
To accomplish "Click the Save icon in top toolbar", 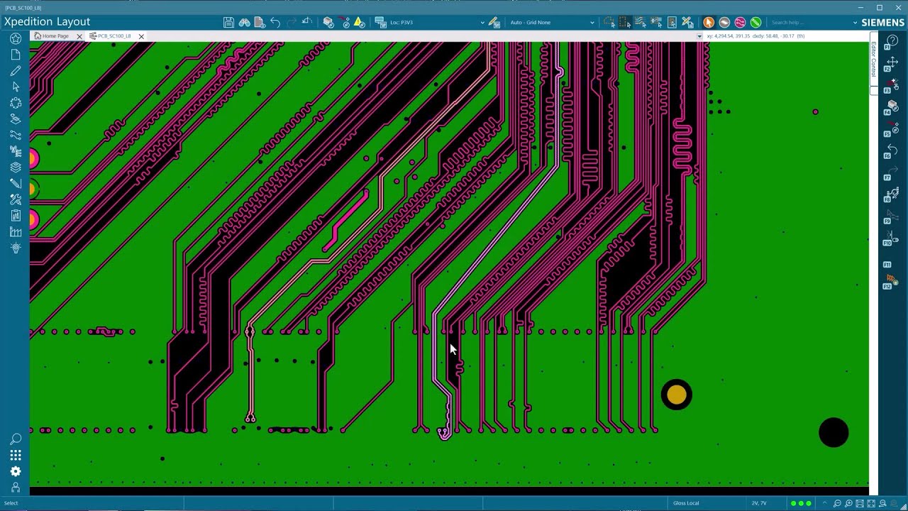I will click(228, 23).
